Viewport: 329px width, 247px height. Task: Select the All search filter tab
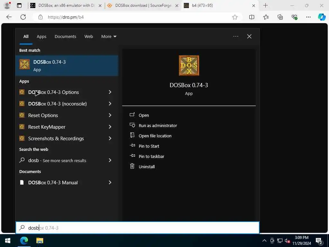coord(26,37)
